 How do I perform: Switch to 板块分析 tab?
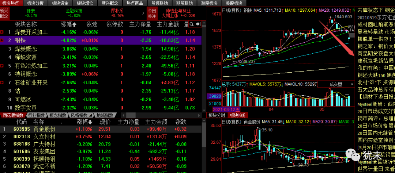[35, 3]
